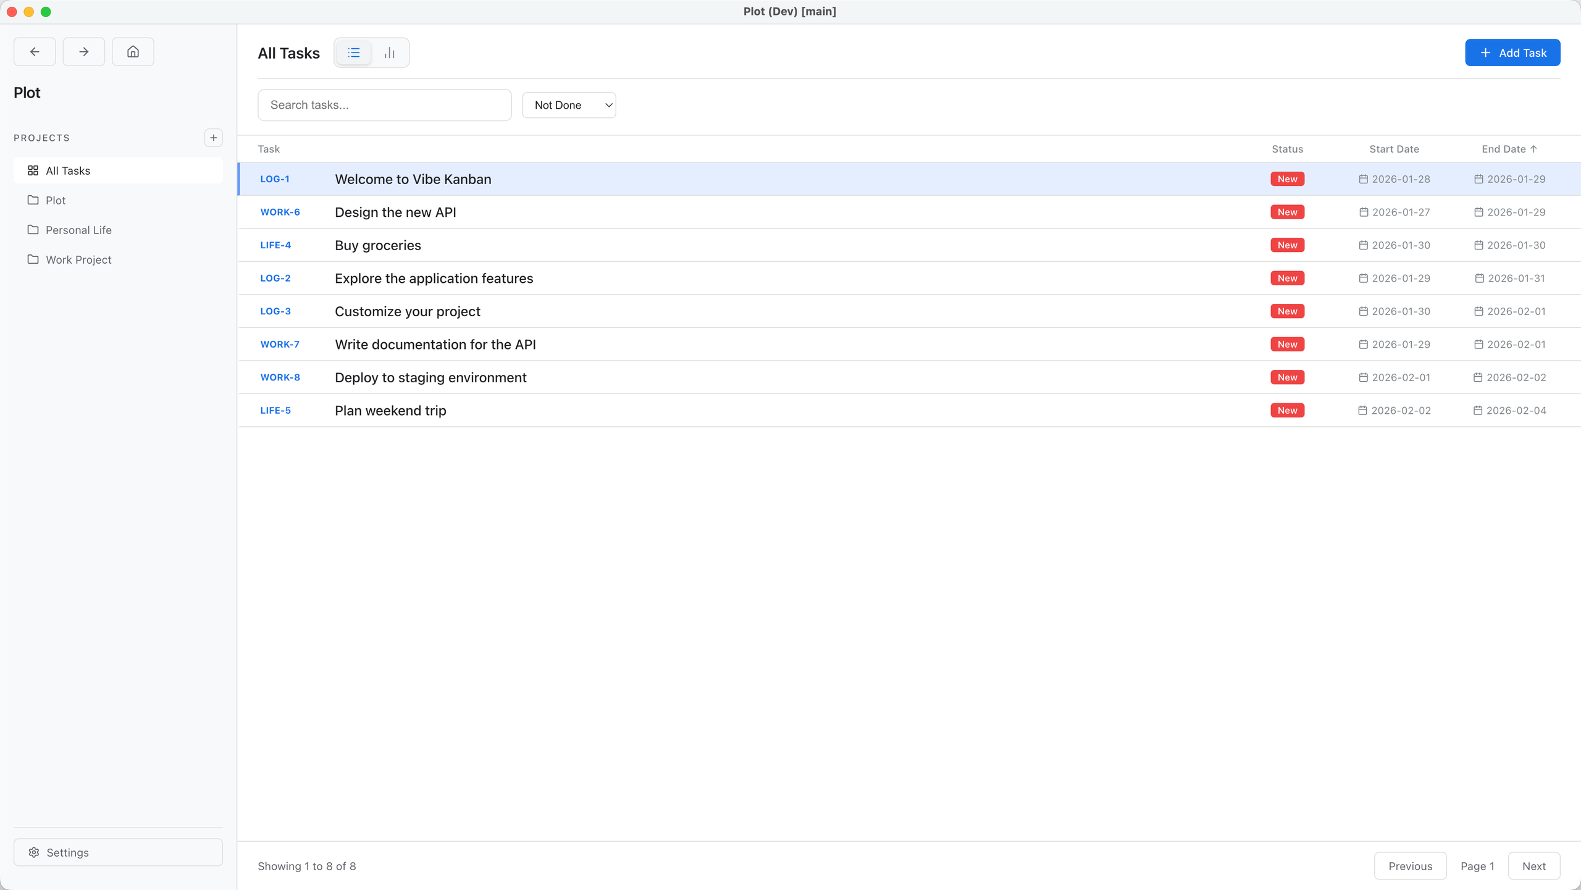Image resolution: width=1581 pixels, height=890 pixels.
Task: Select Personal Life project in sidebar
Action: click(x=78, y=230)
